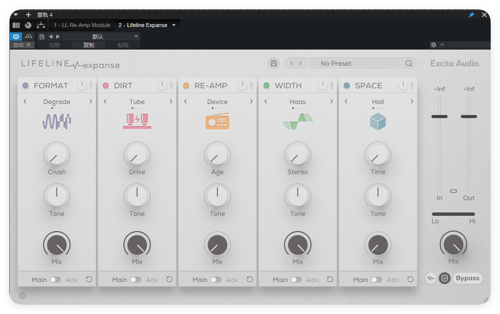Select previous WIDTH type before Haas

265,101
